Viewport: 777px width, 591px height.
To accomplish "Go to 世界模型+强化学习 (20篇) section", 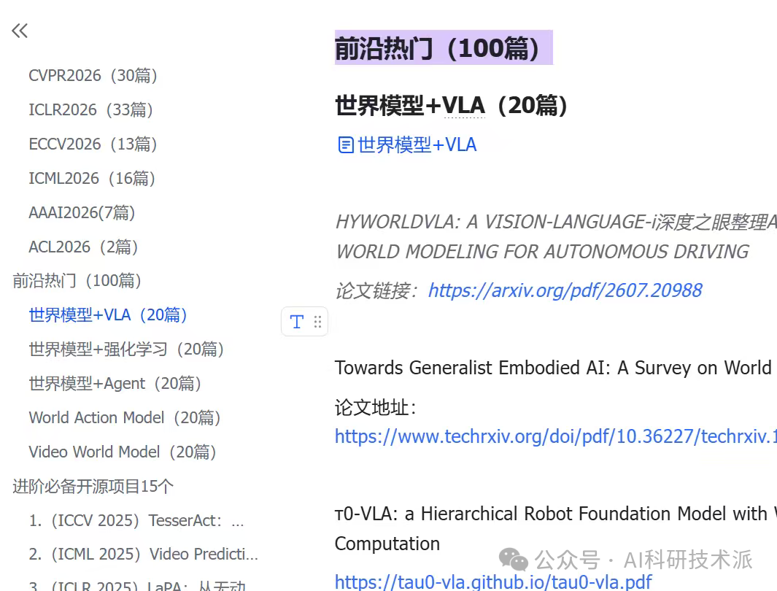I will tap(126, 349).
